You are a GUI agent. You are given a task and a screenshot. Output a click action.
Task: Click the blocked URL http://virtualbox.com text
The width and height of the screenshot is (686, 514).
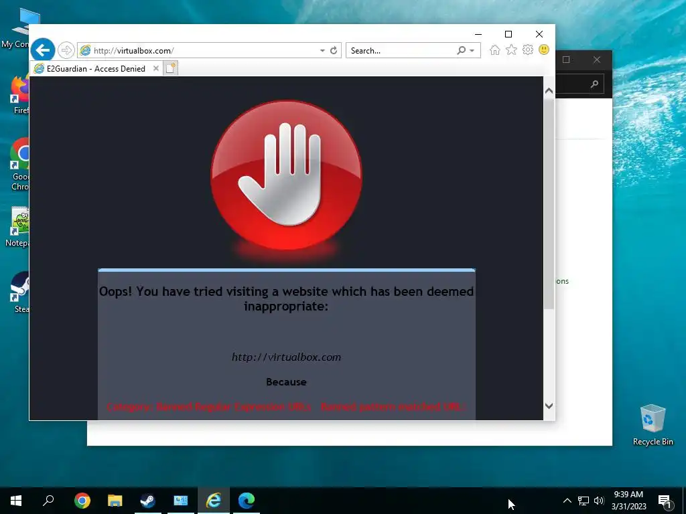click(286, 357)
